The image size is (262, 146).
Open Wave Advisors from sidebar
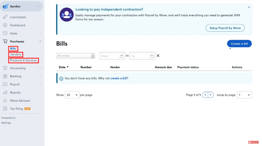coord(20,101)
